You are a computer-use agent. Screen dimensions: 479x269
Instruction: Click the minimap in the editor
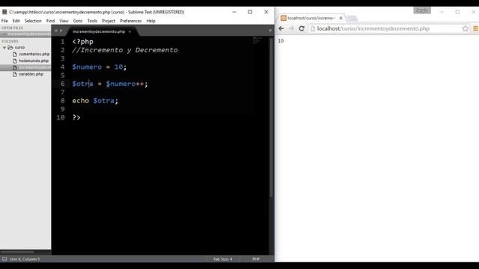tap(257, 40)
